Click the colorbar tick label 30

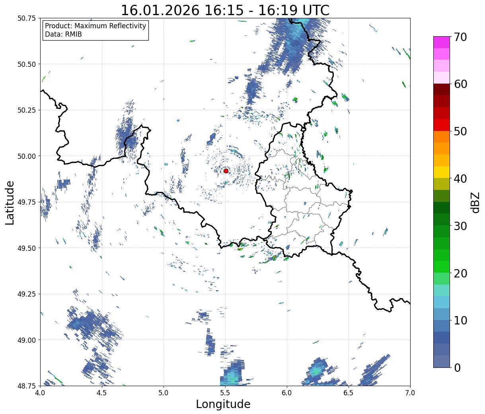point(460,226)
